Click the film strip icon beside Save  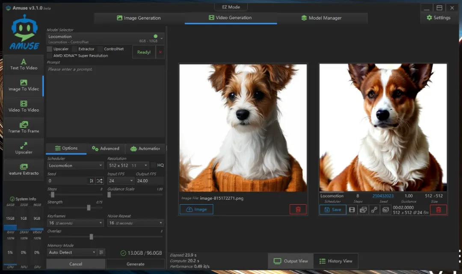coord(352,209)
